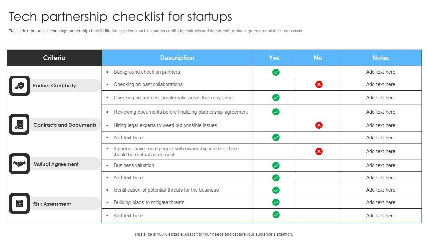Click the Notes cell for Business valuation
The image size is (427, 240).
[381, 165]
